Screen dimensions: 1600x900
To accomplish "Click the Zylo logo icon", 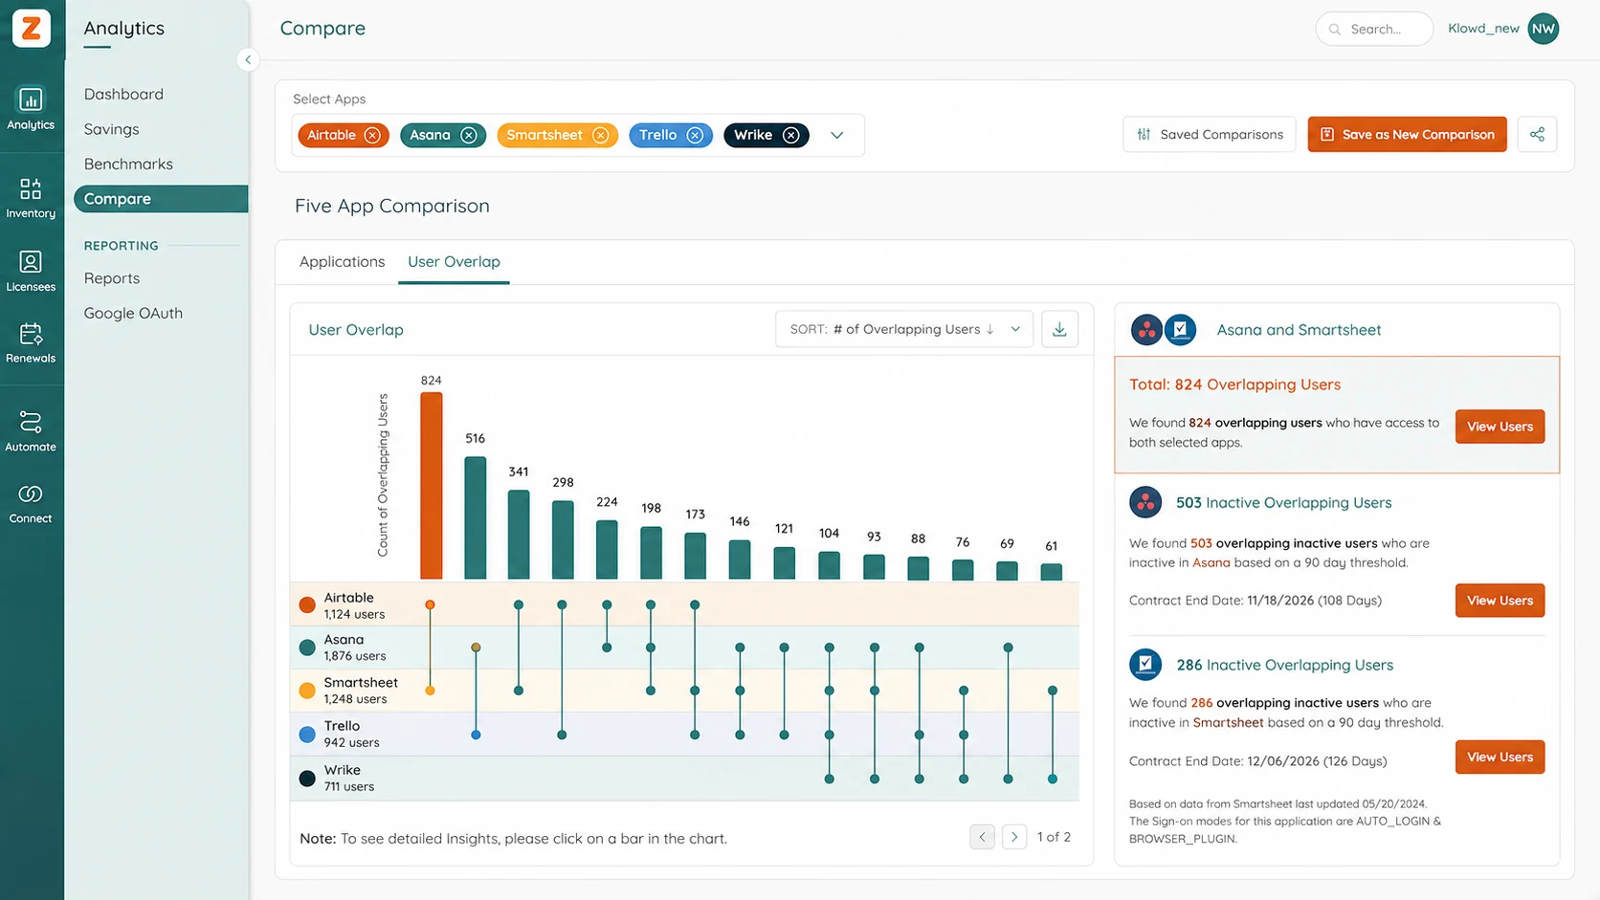I will pyautogui.click(x=32, y=28).
